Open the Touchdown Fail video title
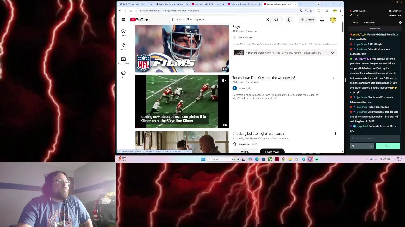 (264, 78)
